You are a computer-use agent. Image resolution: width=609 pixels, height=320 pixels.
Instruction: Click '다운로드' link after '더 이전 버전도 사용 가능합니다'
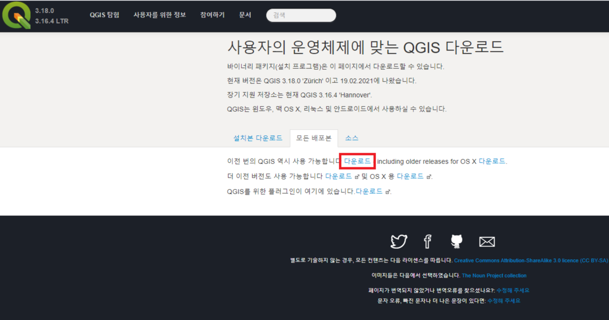[339, 176]
